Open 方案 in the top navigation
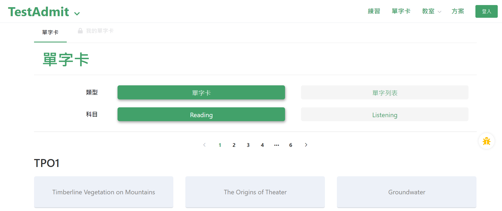The width and height of the screenshot is (502, 211). (x=458, y=11)
